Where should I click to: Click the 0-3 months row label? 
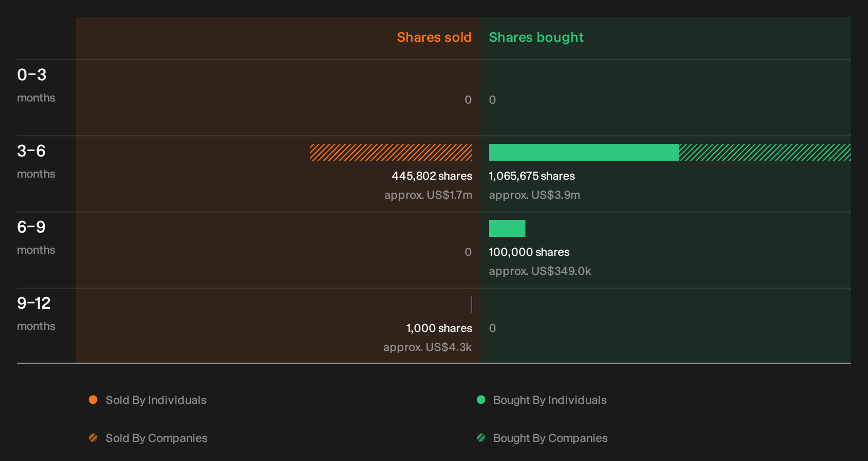36,85
